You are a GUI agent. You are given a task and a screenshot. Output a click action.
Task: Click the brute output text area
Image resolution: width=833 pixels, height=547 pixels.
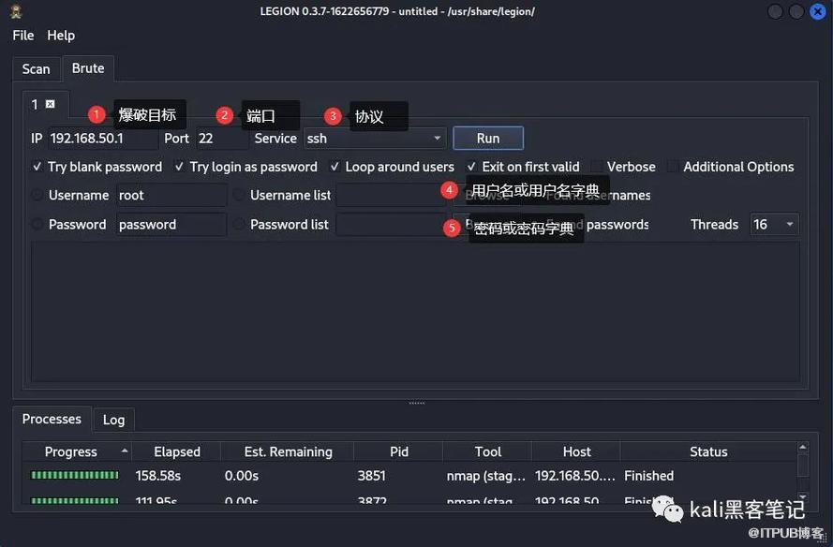[x=415, y=312]
